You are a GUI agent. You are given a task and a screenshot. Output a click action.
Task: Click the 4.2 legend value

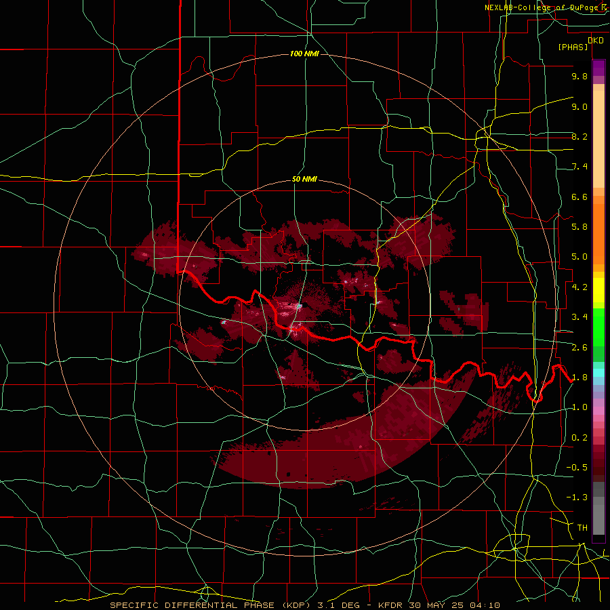[x=579, y=287]
